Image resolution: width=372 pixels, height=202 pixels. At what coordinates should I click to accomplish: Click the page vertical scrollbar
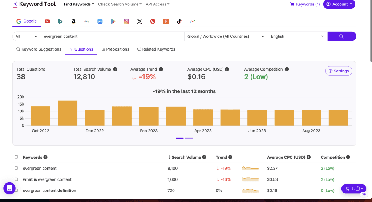click(x=370, y=31)
